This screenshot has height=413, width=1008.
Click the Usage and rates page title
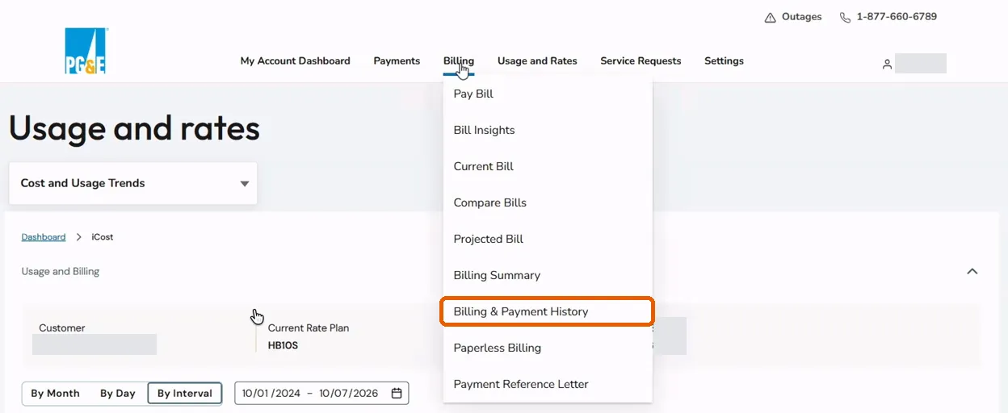click(x=134, y=129)
